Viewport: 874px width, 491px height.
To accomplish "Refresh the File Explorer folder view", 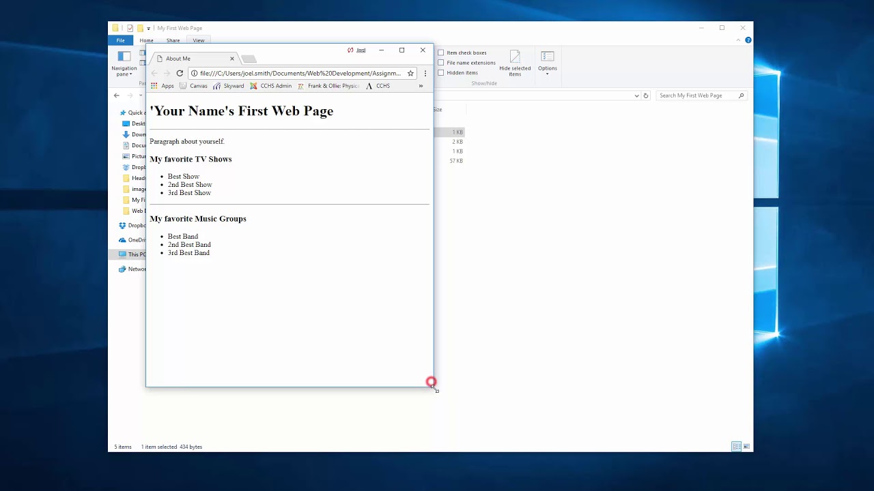I will click(645, 95).
